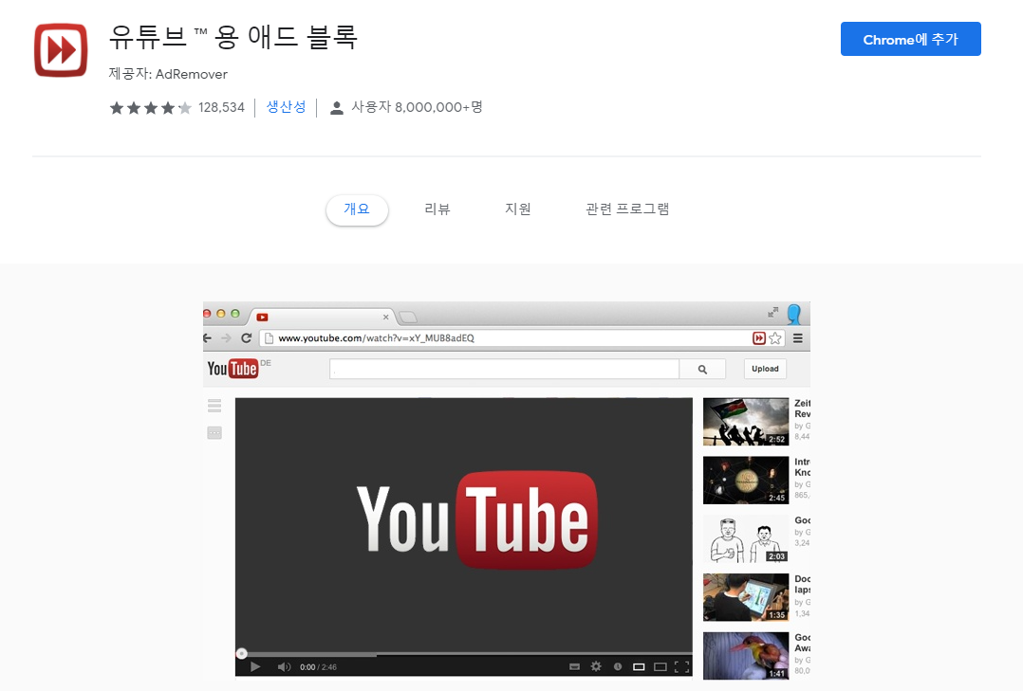Select the large player size icon
This screenshot has height=691, width=1023.
(660, 666)
